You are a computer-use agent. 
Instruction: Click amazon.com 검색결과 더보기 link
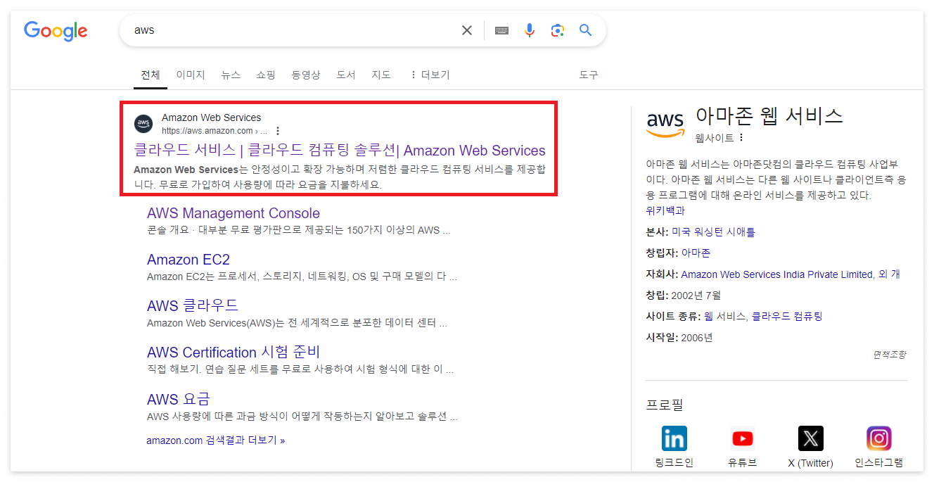point(216,440)
